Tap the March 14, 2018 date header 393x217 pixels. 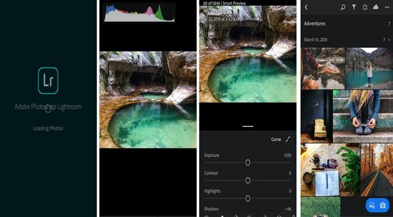coord(316,40)
